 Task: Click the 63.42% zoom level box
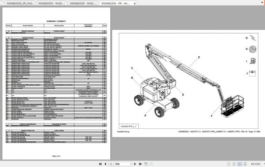pos(256,164)
